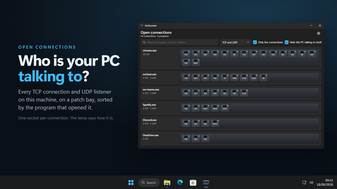Viewport: 337px width, 189px height.
Task: Click the Open connections heading
Action: pos(156,33)
